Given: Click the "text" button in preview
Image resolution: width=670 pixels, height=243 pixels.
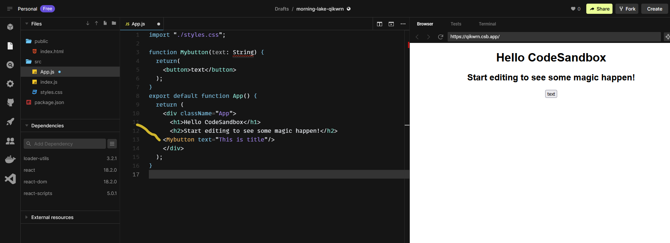Looking at the screenshot, I should (551, 94).
